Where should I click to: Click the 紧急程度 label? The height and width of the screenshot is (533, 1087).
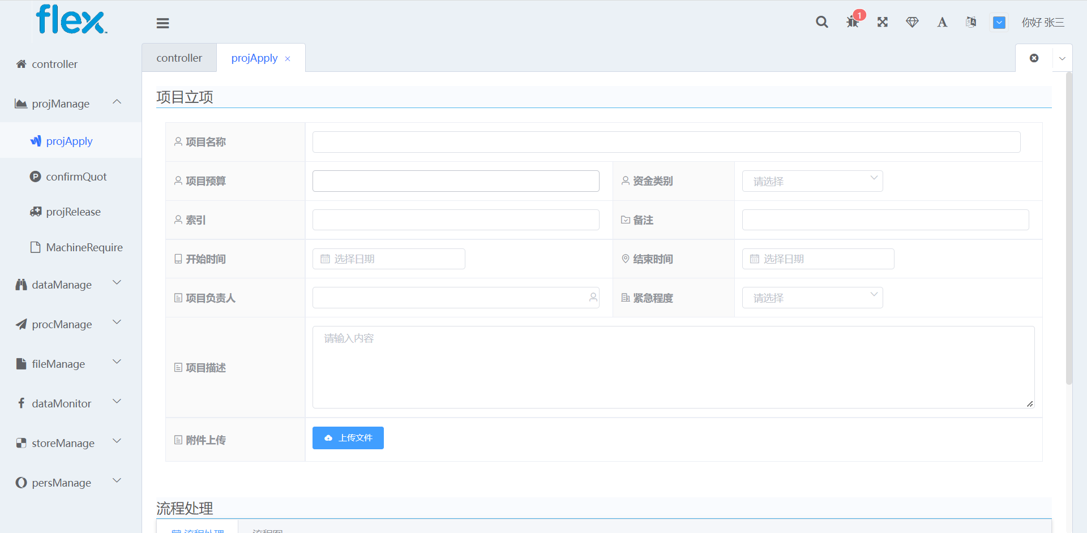pos(653,298)
